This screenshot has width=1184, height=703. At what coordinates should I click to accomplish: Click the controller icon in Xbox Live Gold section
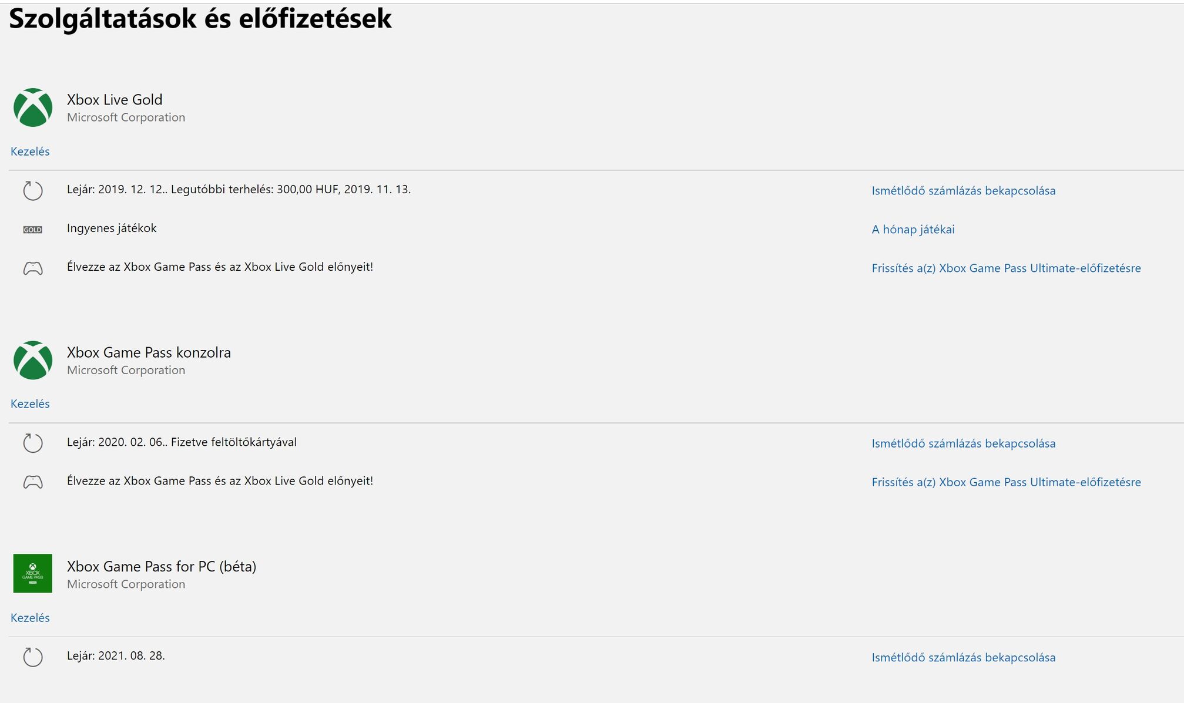point(33,268)
